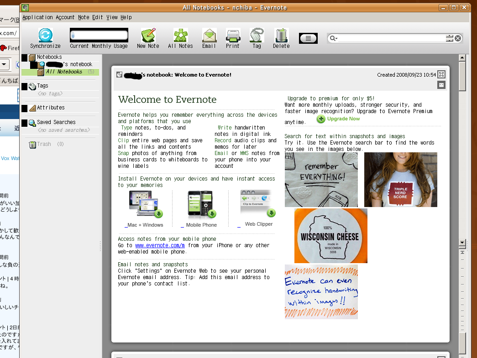Click the Created 2008/09/23 10:54 text
This screenshot has height=358, width=477.
click(x=406, y=75)
